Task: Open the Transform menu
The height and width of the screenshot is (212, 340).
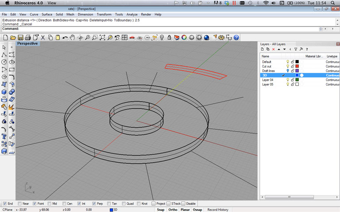Action: click(x=104, y=14)
